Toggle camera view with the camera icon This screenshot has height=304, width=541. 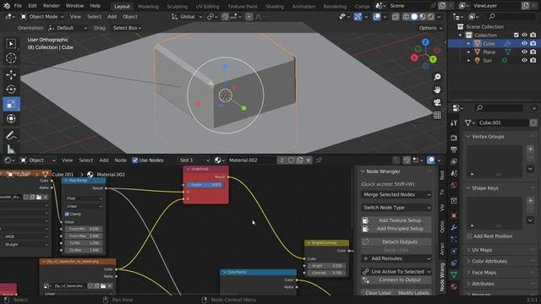[x=437, y=102]
